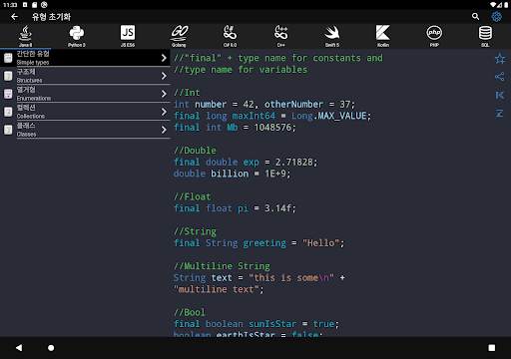511x359 pixels.
Task: Click the 'final int Mb = 1048576' line
Action: pos(235,128)
